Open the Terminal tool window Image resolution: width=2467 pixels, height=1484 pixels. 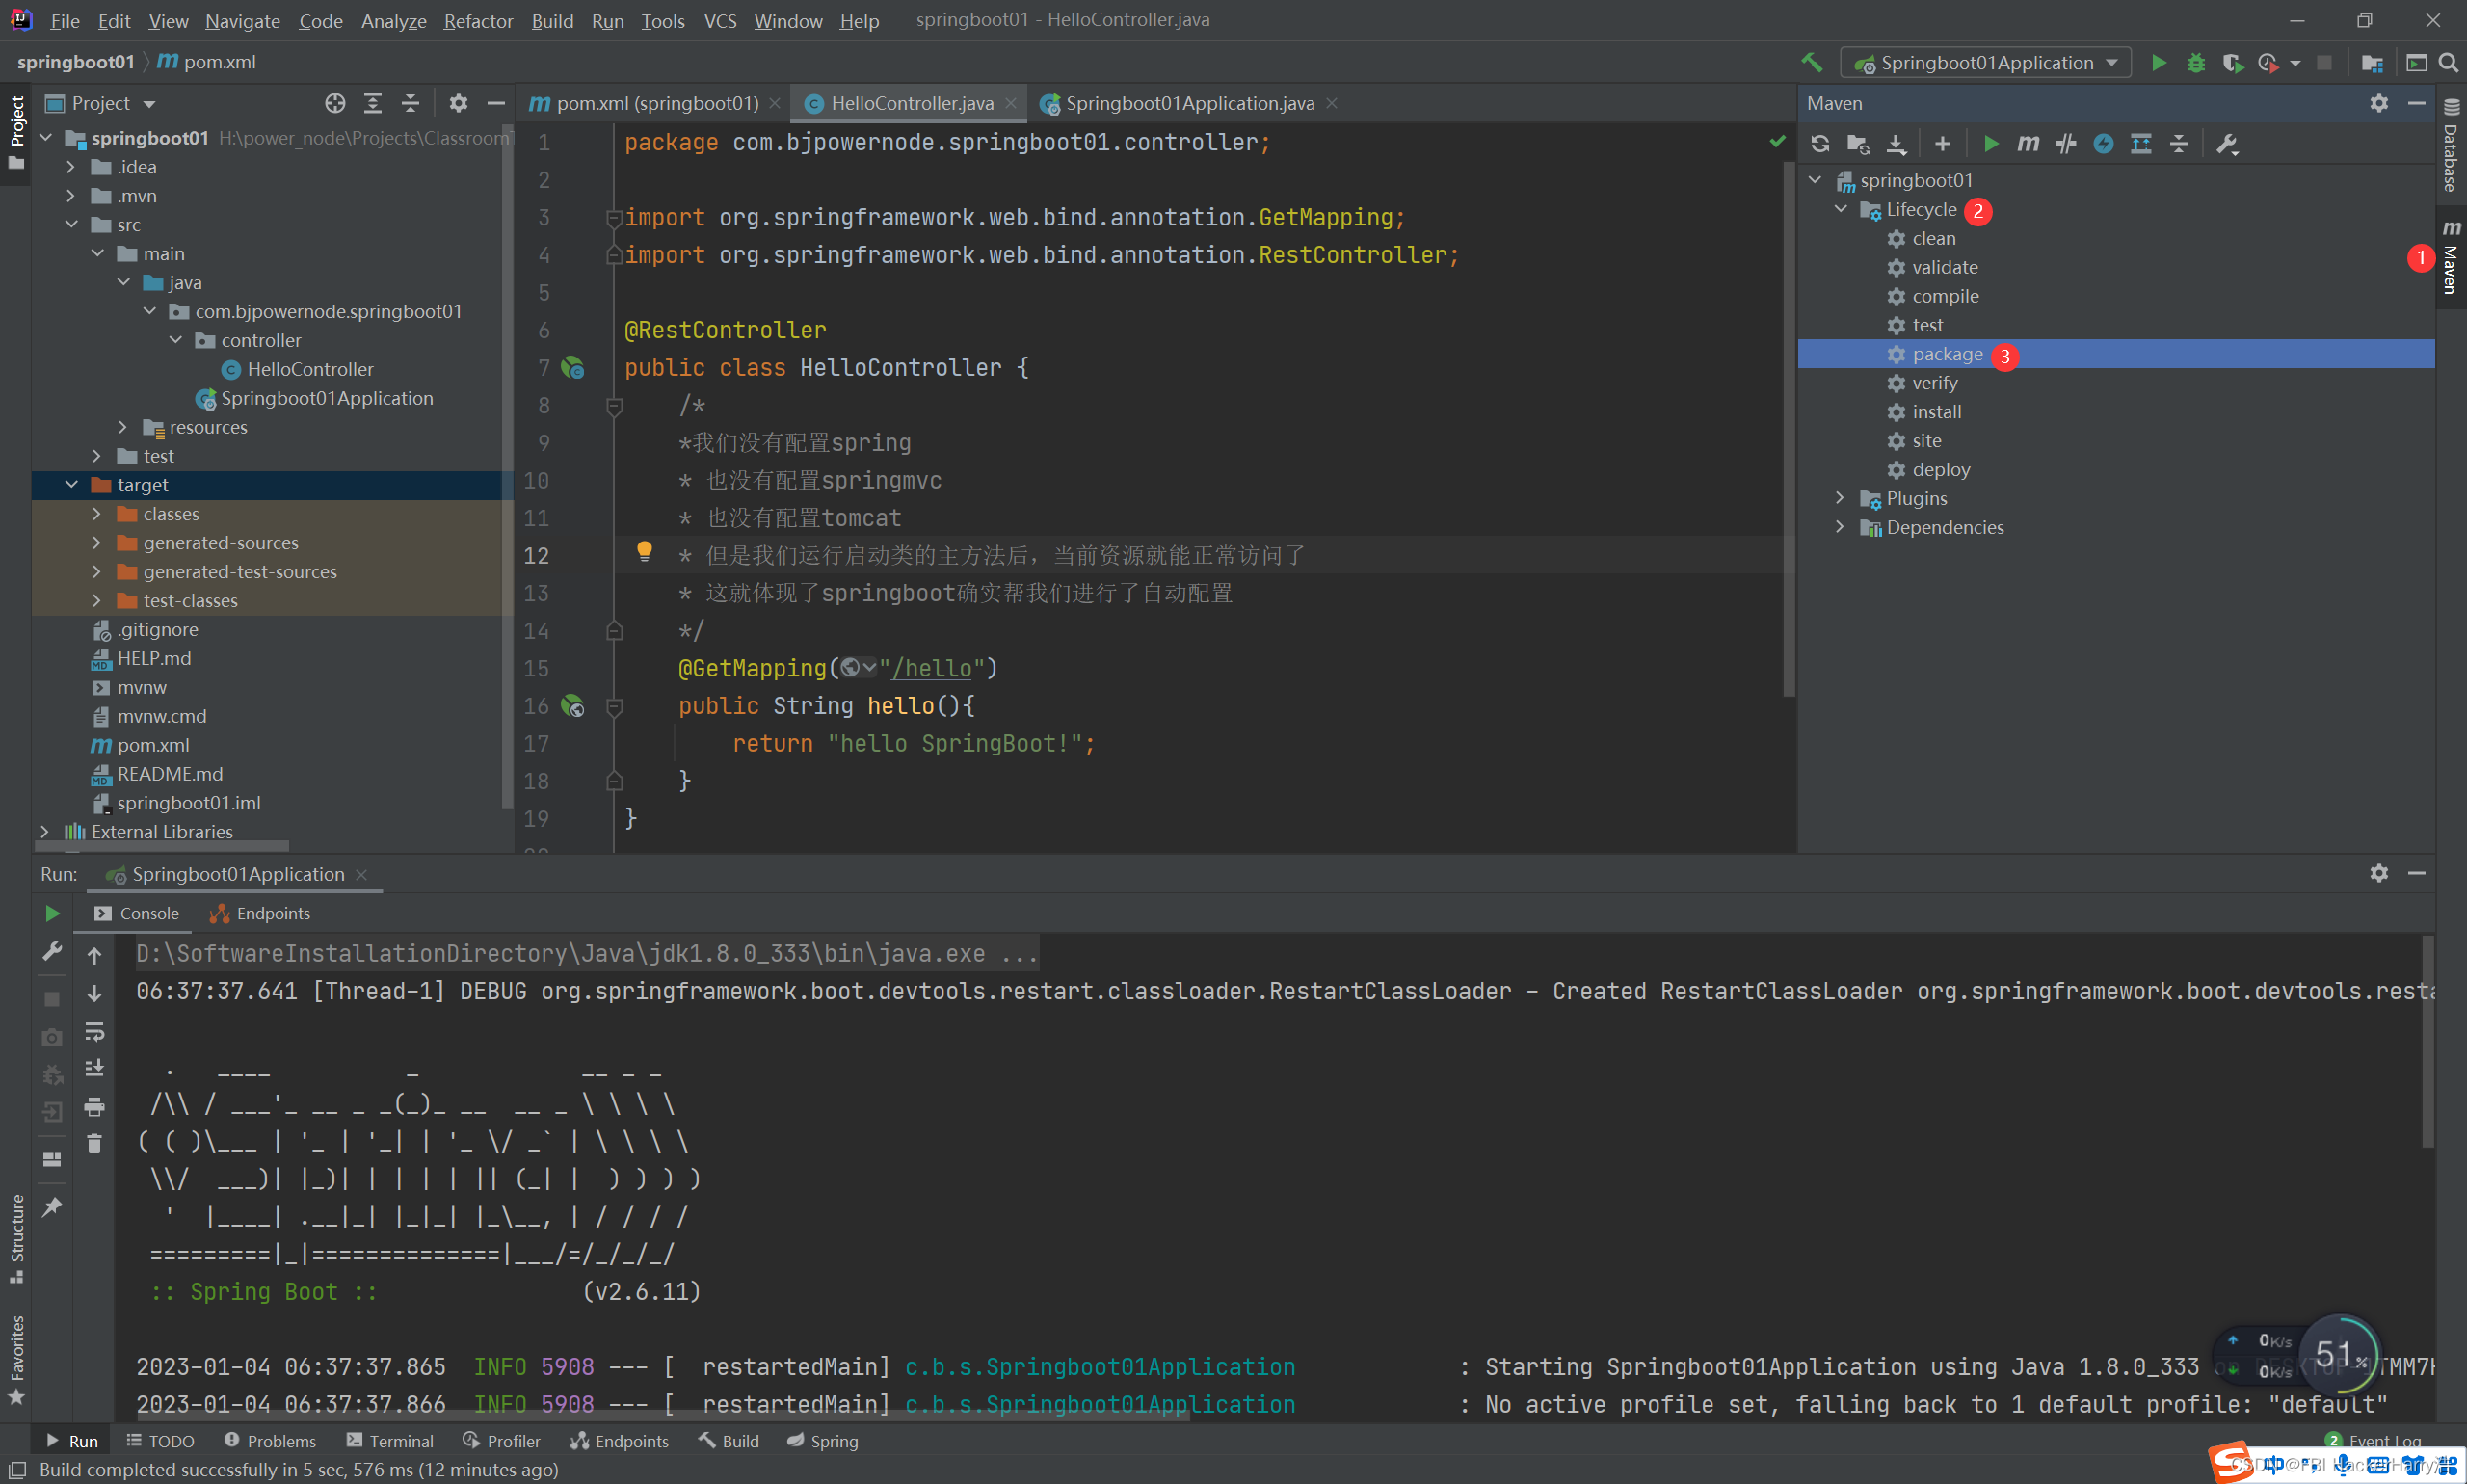[x=390, y=1441]
